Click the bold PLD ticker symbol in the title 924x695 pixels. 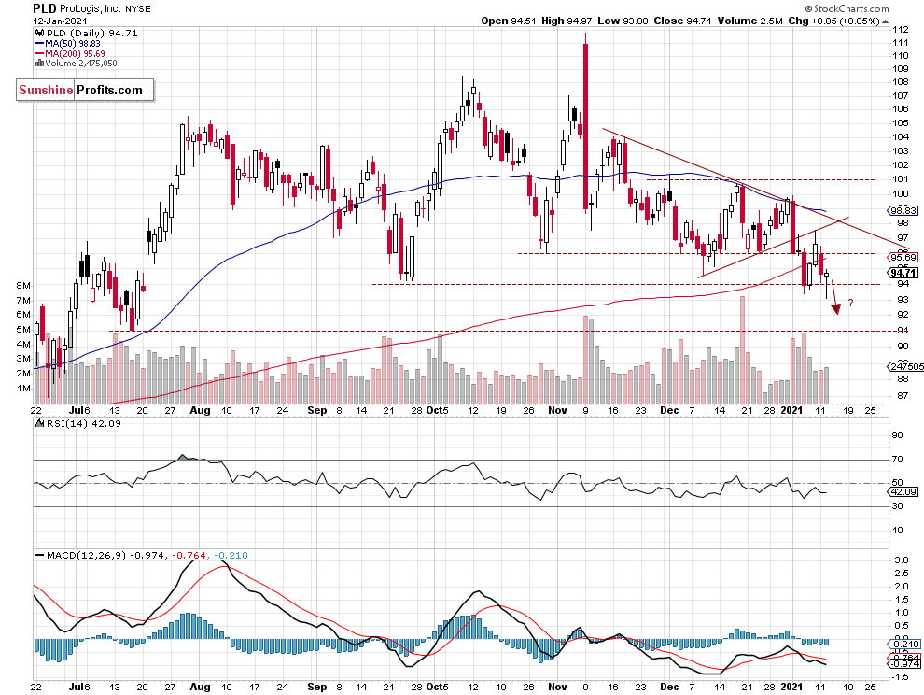(45, 8)
